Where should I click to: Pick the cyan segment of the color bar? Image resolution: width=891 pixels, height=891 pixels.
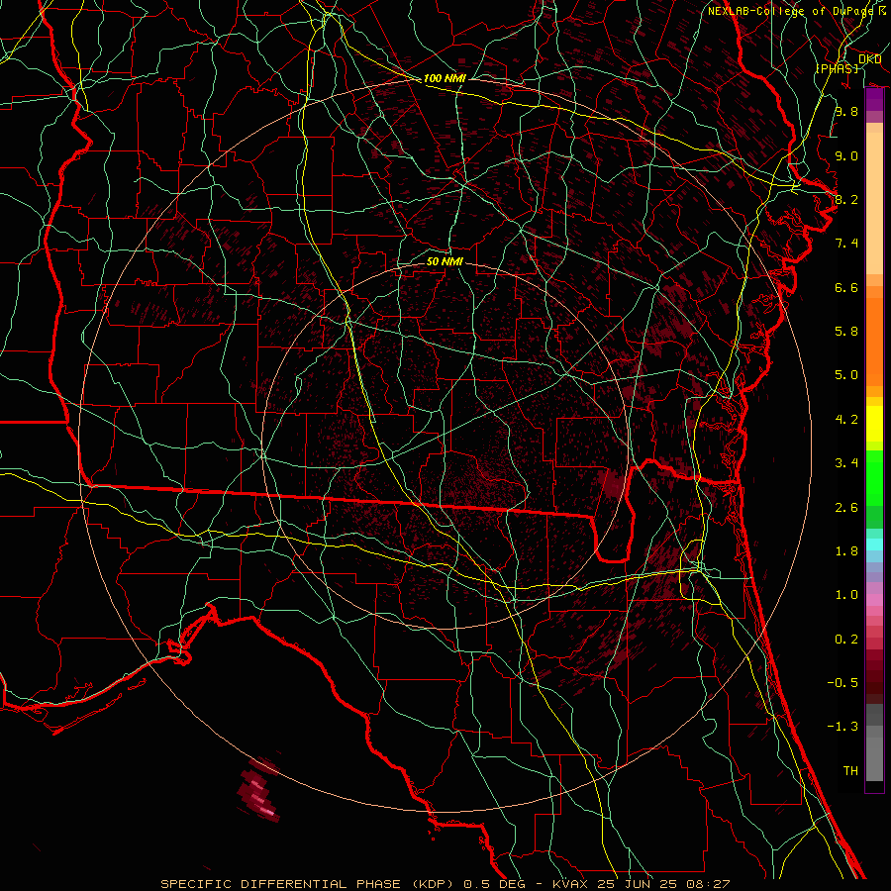[x=874, y=544]
